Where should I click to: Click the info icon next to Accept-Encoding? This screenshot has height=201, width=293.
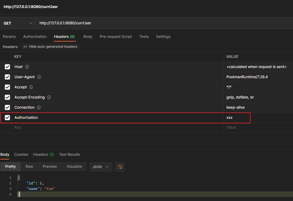tap(49, 97)
